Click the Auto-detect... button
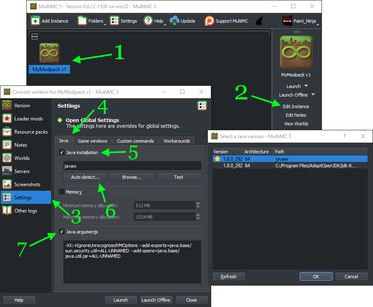The image size is (373, 307). pos(85,177)
